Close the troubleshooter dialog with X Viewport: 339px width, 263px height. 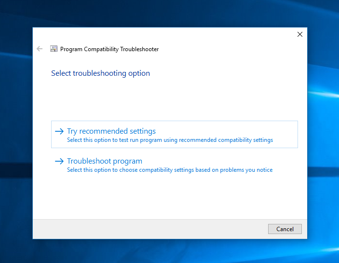299,34
